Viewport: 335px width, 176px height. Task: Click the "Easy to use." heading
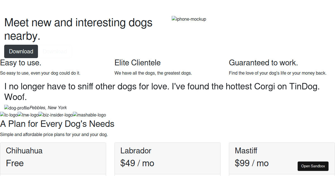21,63
